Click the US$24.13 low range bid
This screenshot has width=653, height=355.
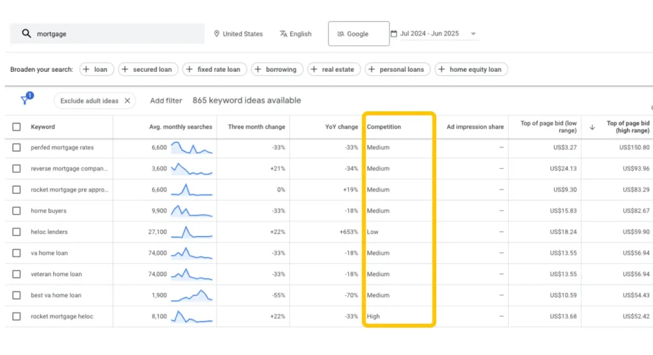[x=563, y=169]
